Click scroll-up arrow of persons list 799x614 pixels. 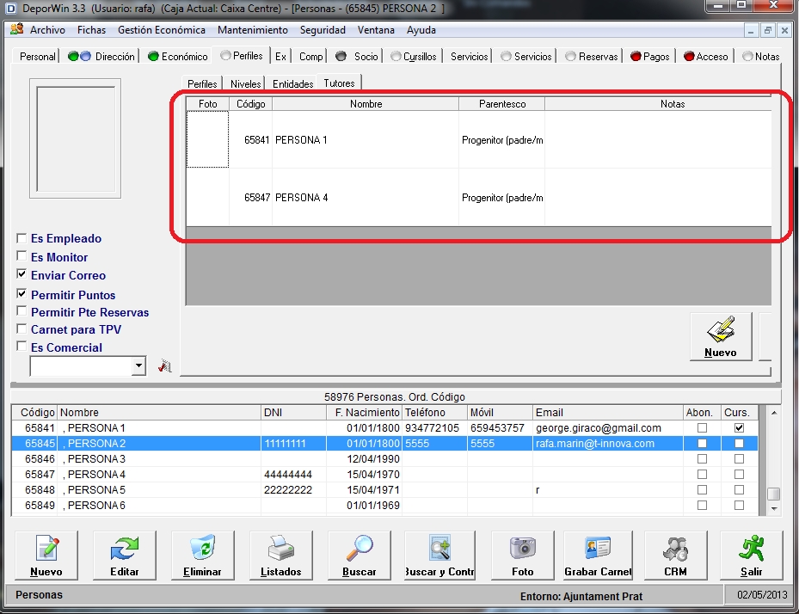coord(774,413)
